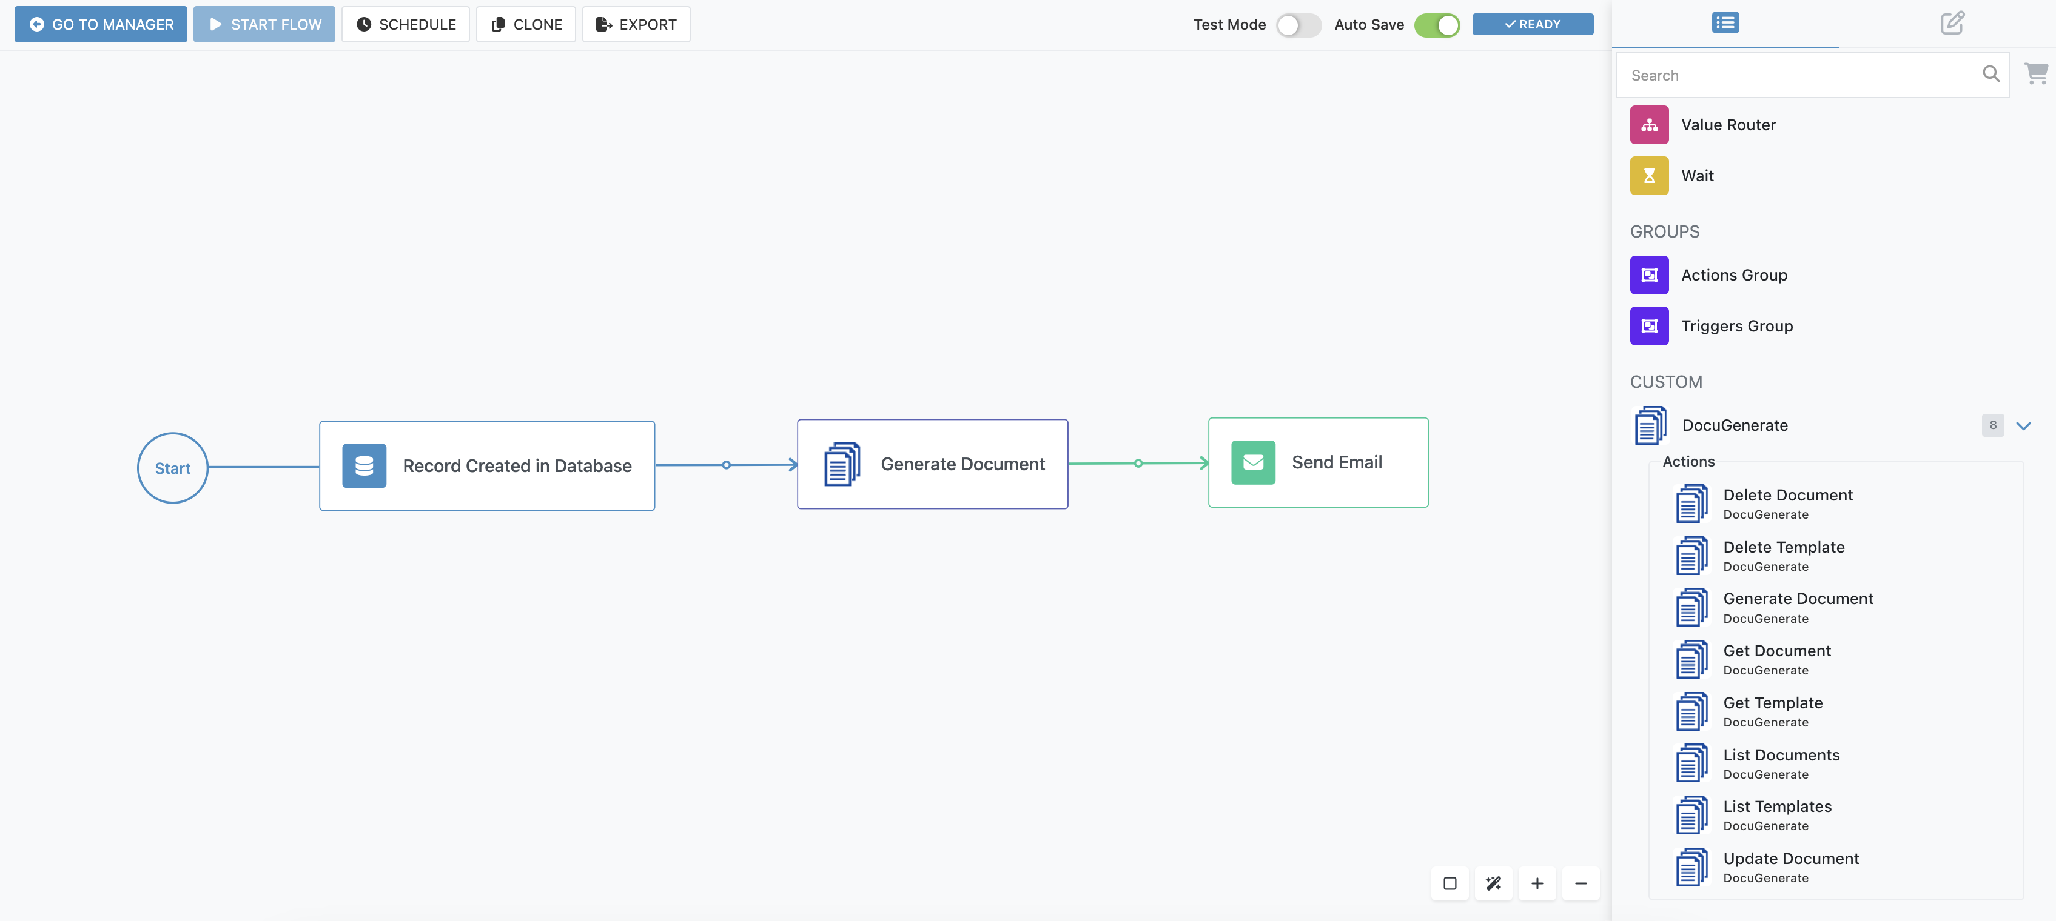Viewport: 2056px width, 921px height.
Task: Click "Triggers Group" label
Action: pyautogui.click(x=1737, y=326)
